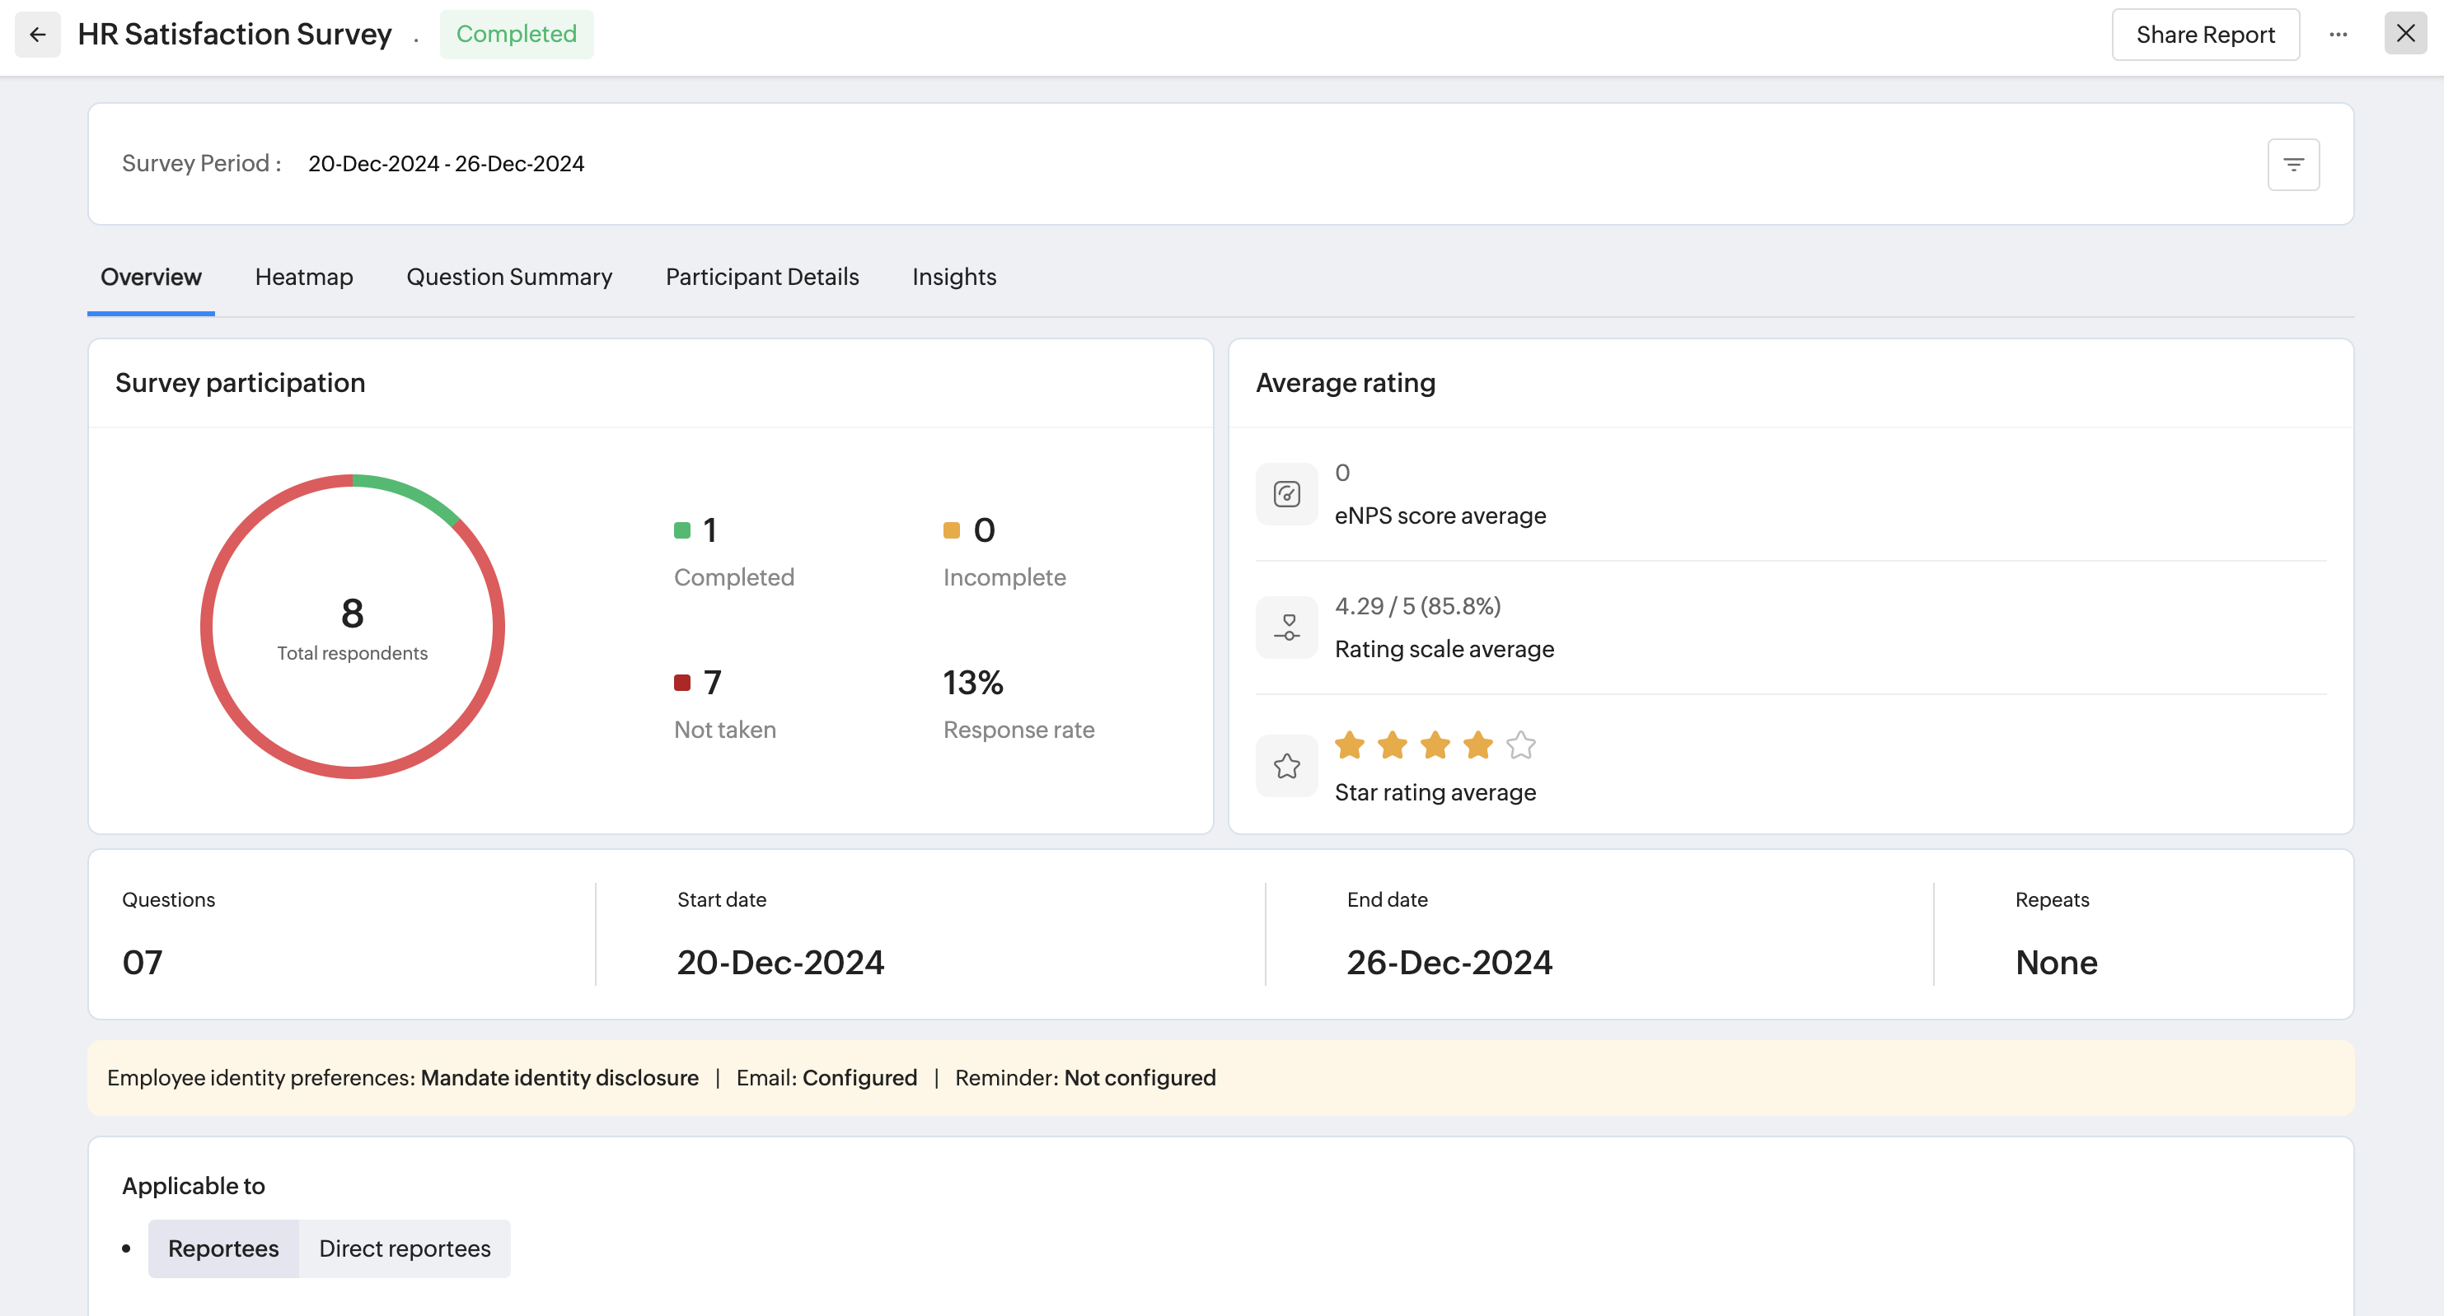The image size is (2444, 1316).
Task: Click the Completed status badge
Action: click(x=516, y=35)
